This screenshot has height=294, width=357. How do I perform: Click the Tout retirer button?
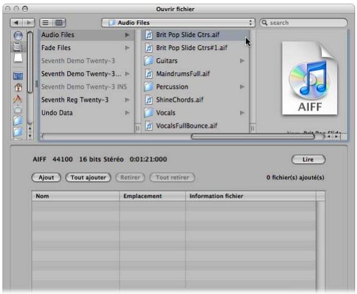(x=173, y=177)
